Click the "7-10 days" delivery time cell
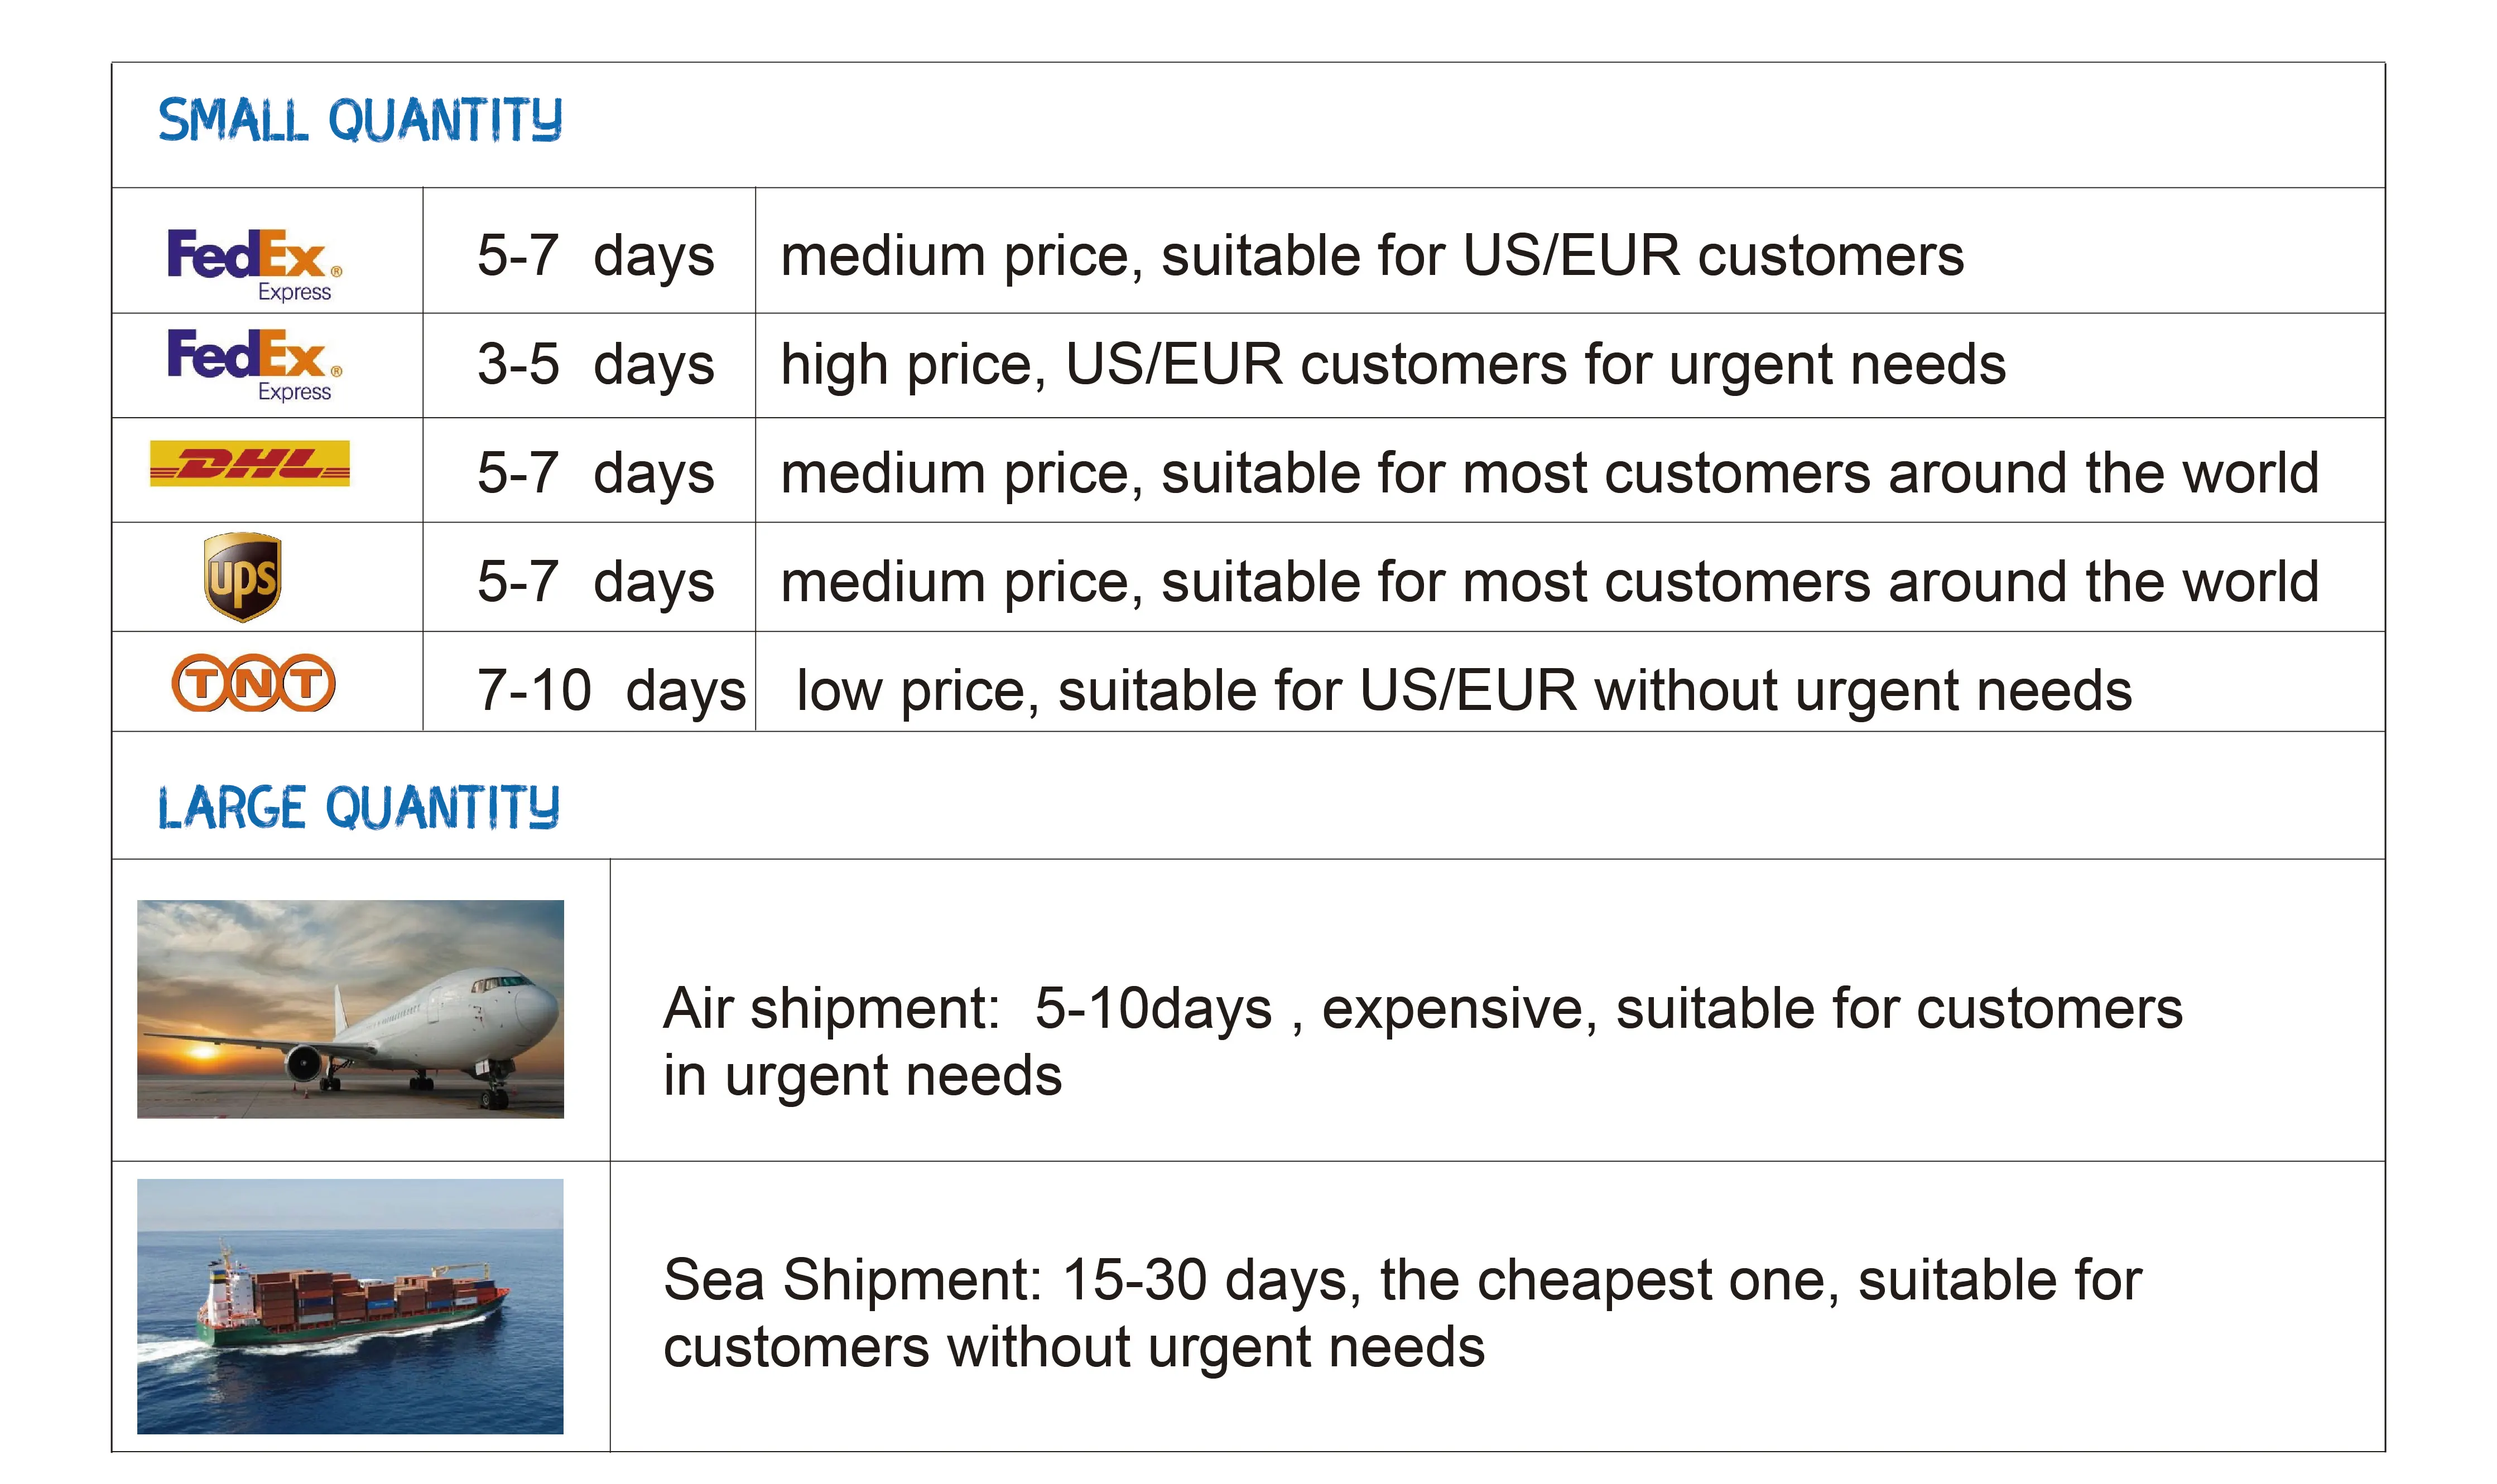The height and width of the screenshot is (1484, 2497). pos(611,690)
